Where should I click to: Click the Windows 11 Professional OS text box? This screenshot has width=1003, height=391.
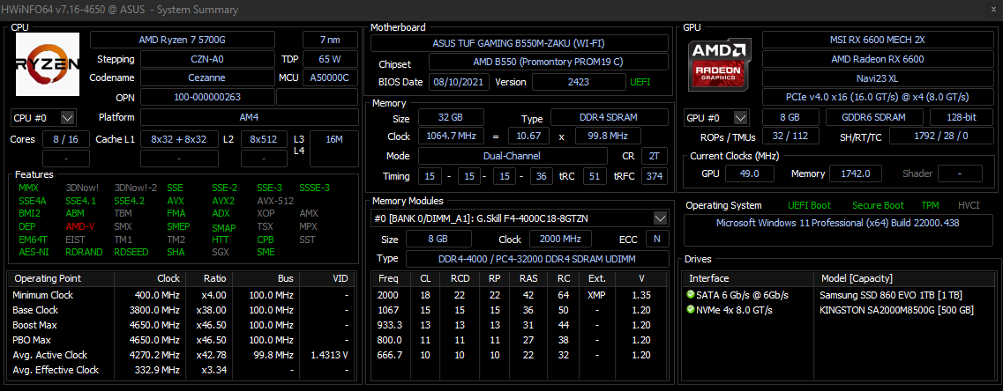tap(837, 231)
